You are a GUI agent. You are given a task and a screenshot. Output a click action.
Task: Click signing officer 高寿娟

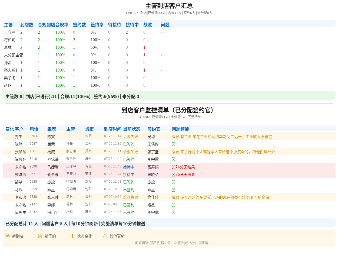click(x=153, y=167)
